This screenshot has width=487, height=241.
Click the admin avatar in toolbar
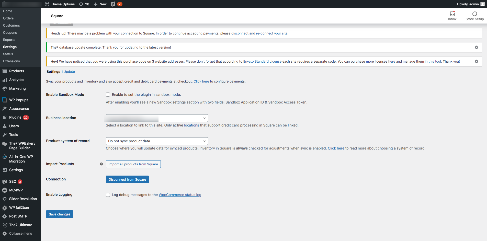[483, 4]
